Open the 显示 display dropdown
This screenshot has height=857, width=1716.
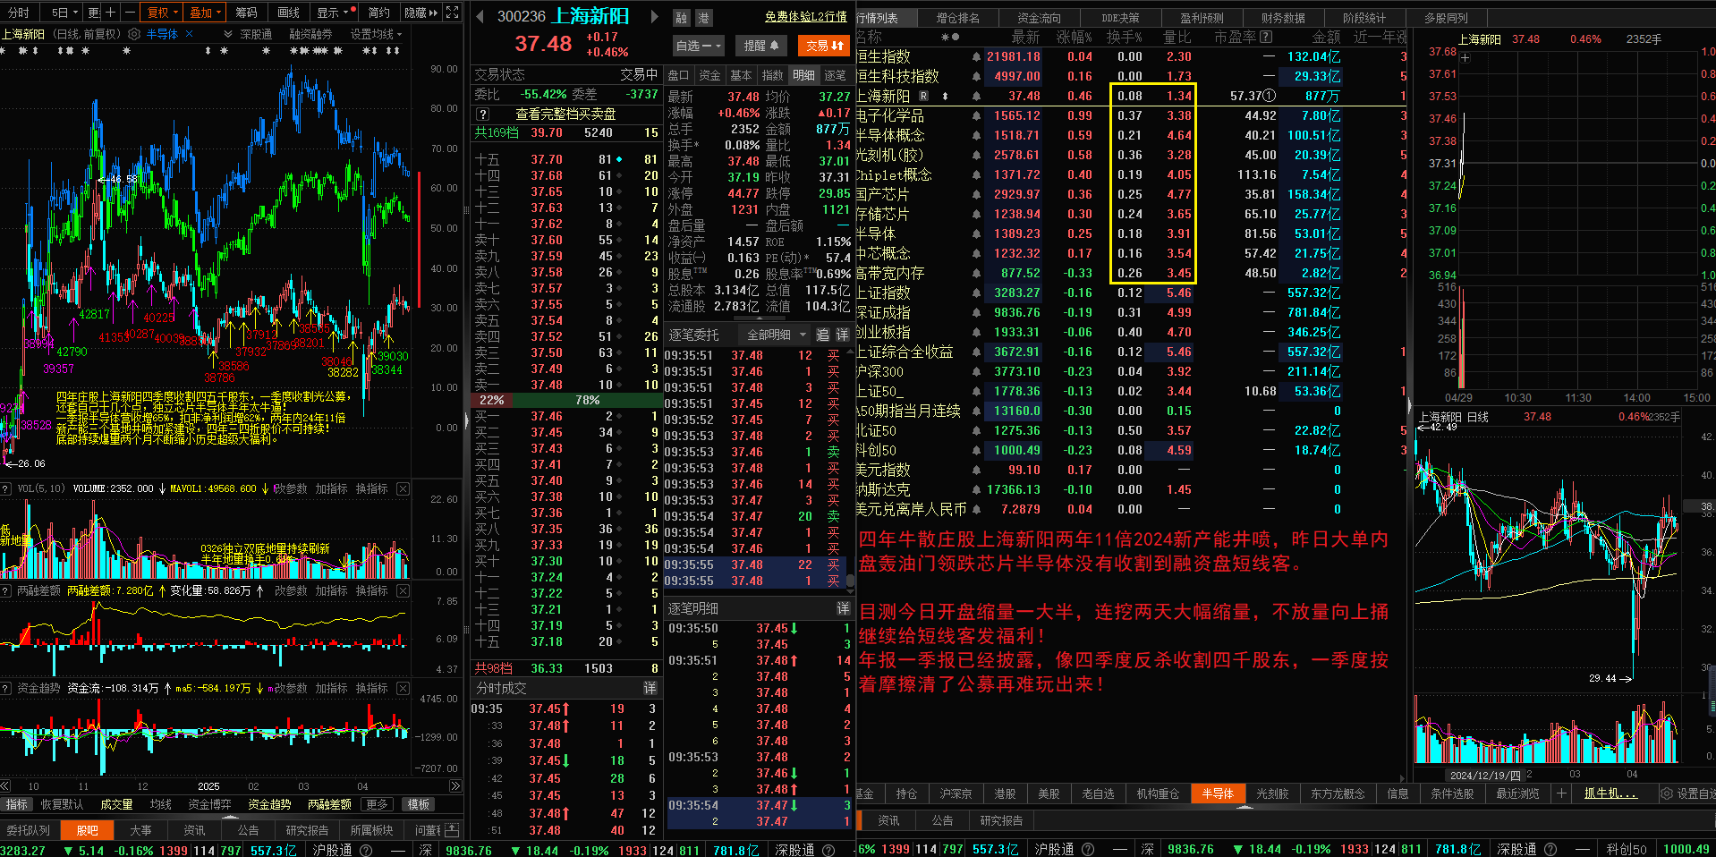pyautogui.click(x=333, y=13)
